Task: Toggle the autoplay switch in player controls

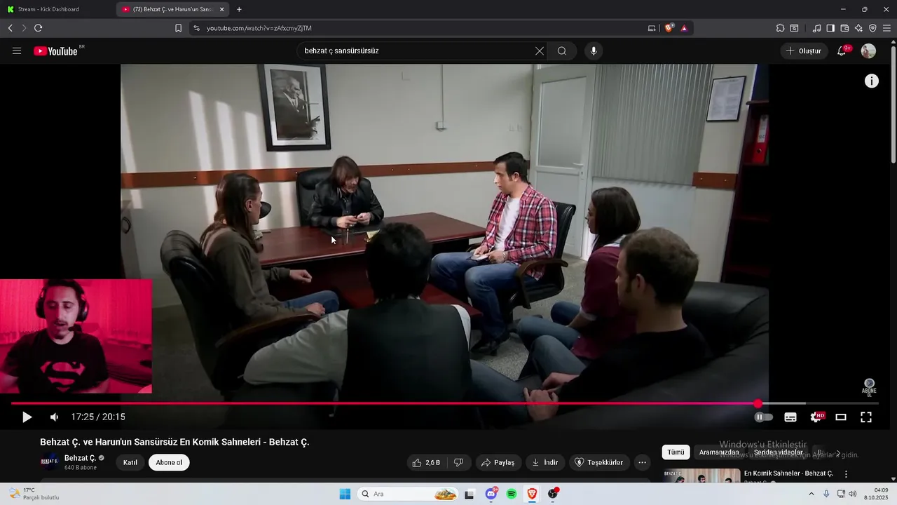Action: [x=763, y=417]
